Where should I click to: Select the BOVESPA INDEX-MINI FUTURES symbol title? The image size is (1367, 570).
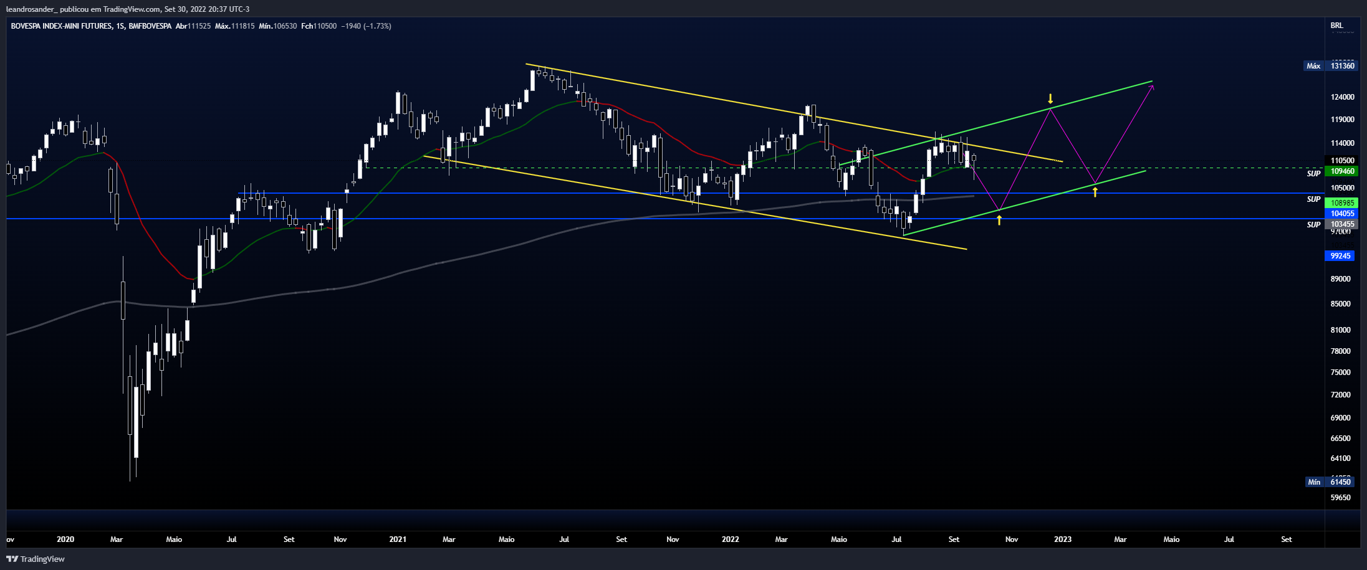coord(62,26)
